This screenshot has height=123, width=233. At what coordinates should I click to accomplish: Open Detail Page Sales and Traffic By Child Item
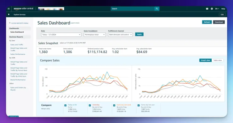(x=19, y=75)
